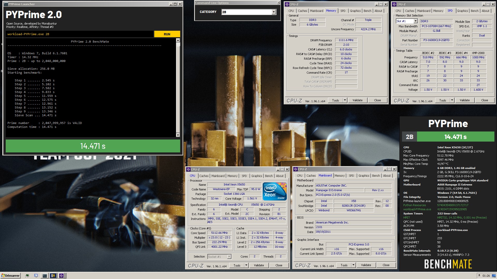Activate the purple CPU-Z taskbar icon
The image size is (497, 279).
pos(61,276)
